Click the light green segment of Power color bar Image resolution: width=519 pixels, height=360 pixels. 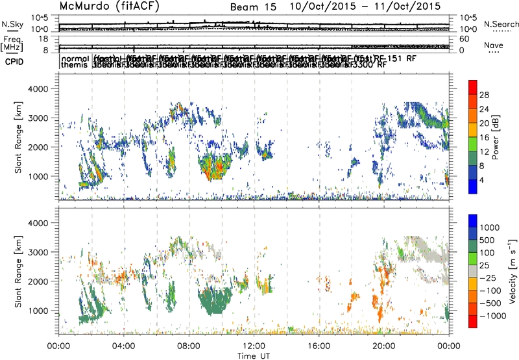coord(473,144)
